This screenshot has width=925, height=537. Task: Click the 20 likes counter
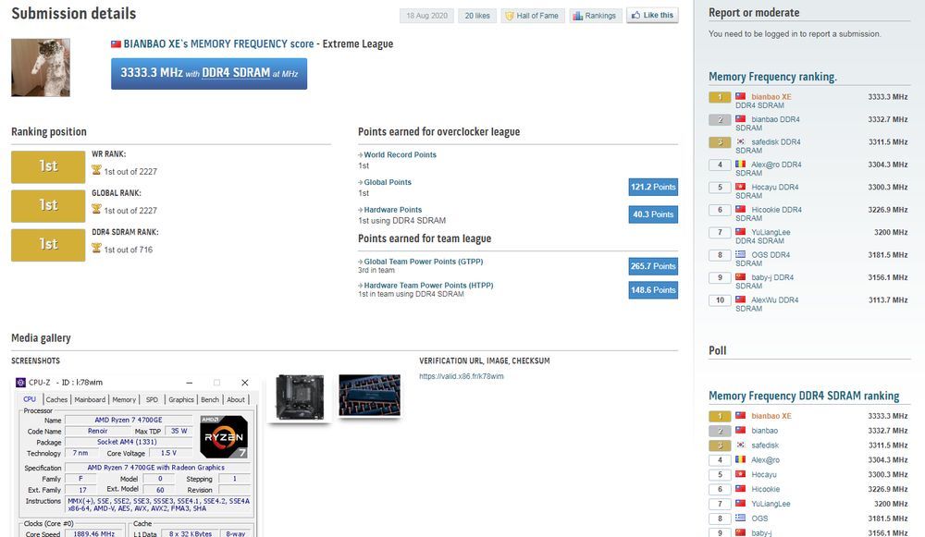pos(477,16)
